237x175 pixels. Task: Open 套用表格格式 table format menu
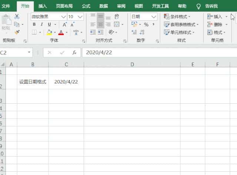181,24
